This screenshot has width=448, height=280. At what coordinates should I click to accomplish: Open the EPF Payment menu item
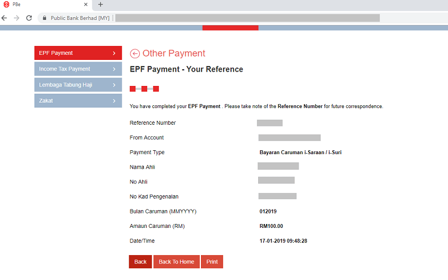tap(78, 53)
